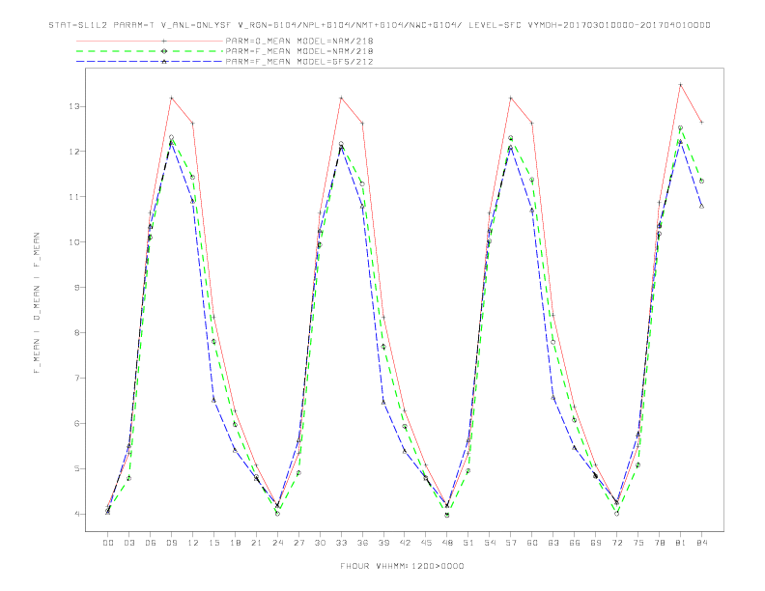This screenshot has height=591, width=765.
Task: Click x-axis tick label 27
Action: tap(298, 543)
